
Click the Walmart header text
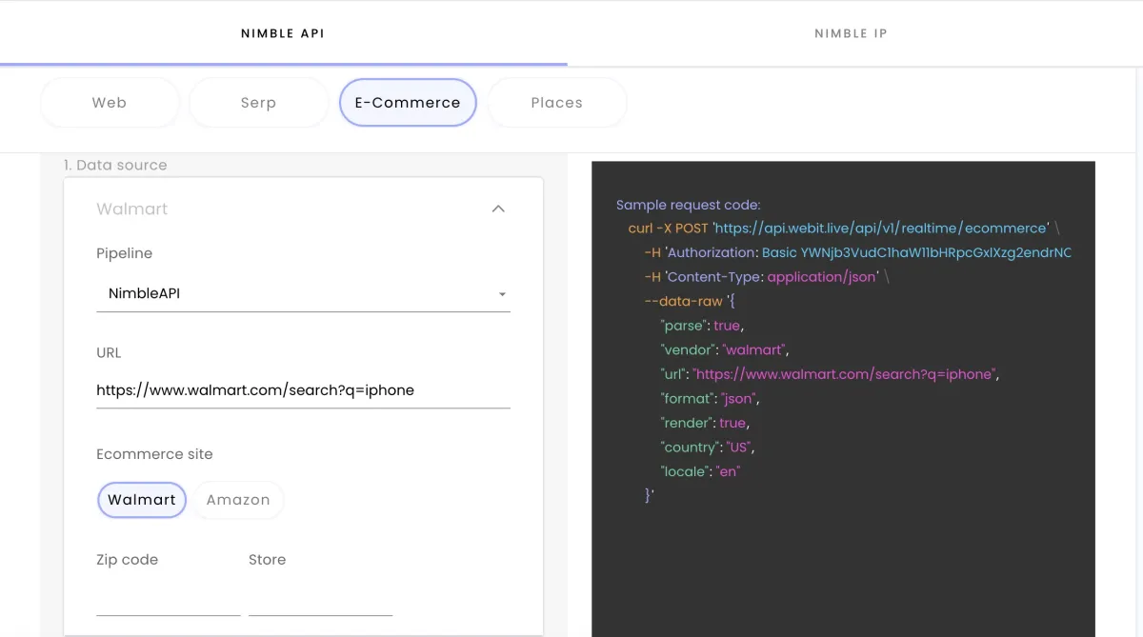pyautogui.click(x=132, y=209)
